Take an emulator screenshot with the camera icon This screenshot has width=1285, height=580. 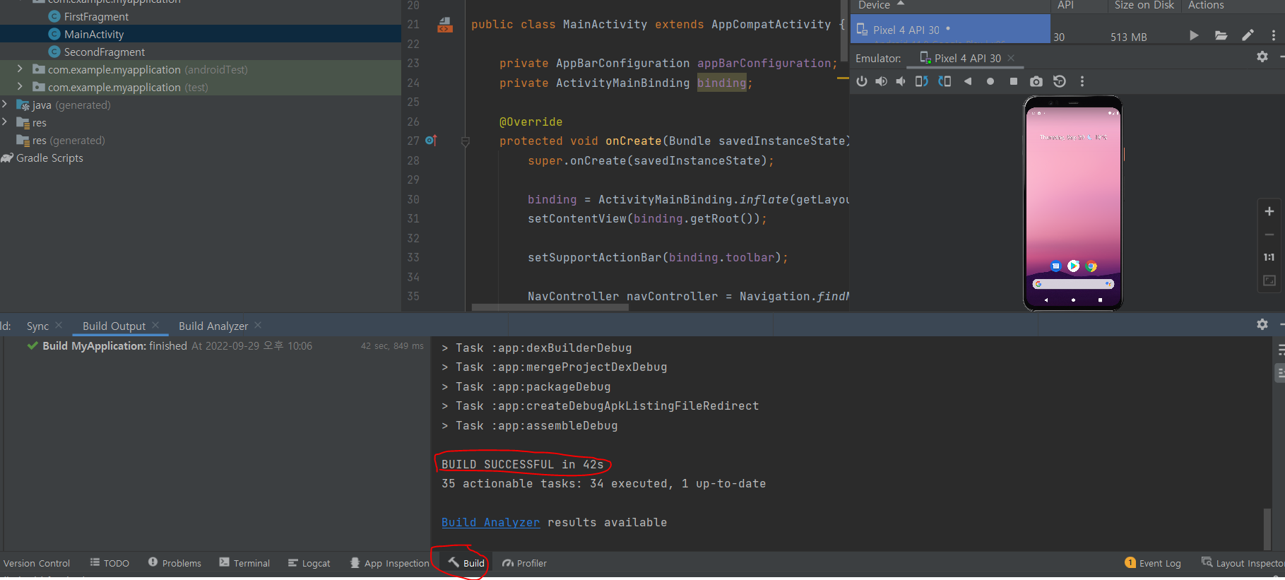pos(1036,81)
